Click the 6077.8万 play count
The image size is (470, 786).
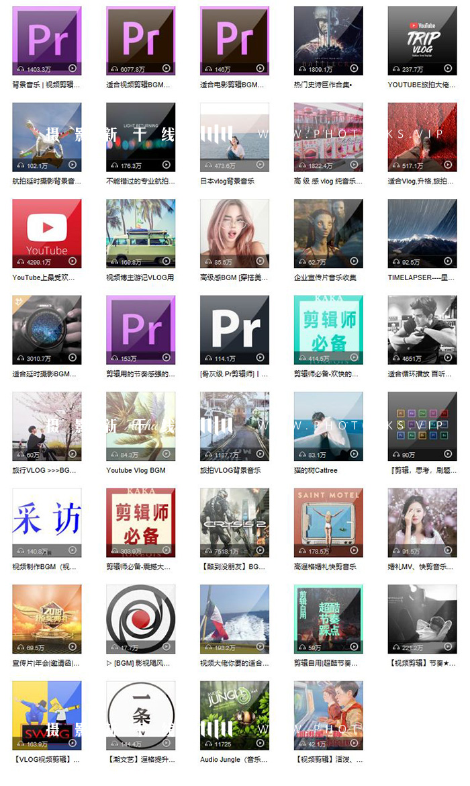[132, 69]
